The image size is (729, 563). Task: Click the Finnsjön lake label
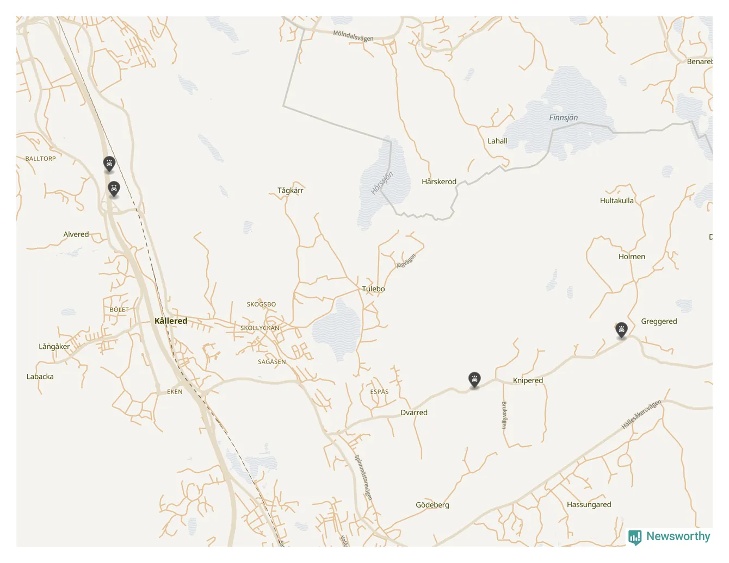563,117
